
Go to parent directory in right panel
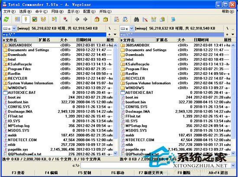[233, 29]
